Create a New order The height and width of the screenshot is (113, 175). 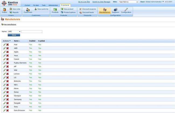[15, 9]
